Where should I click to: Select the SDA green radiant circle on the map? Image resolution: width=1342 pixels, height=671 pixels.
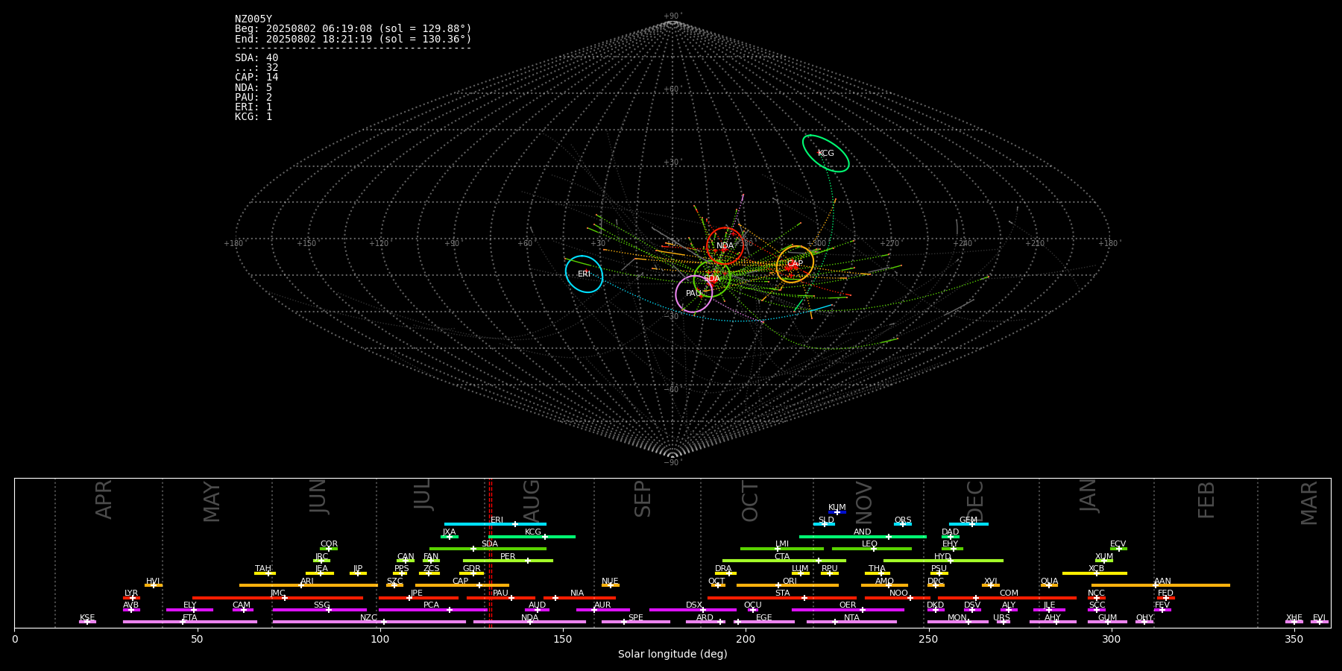[712, 279]
